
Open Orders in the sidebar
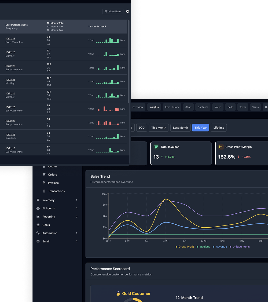coord(52,174)
